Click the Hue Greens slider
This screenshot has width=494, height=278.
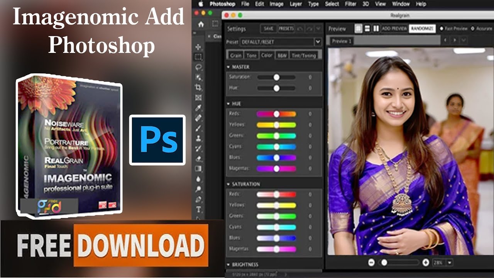coord(276,136)
